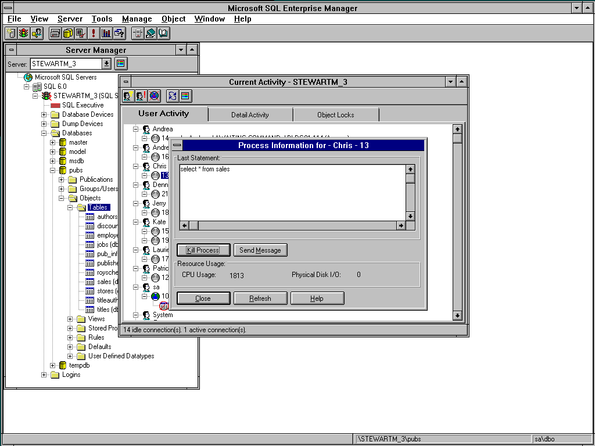
Task: Switch to the Object Locks tab
Action: tap(335, 115)
